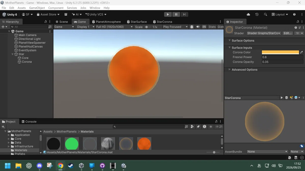This screenshot has width=305, height=171.
Task: Click the shader Edit... button
Action: (287, 33)
